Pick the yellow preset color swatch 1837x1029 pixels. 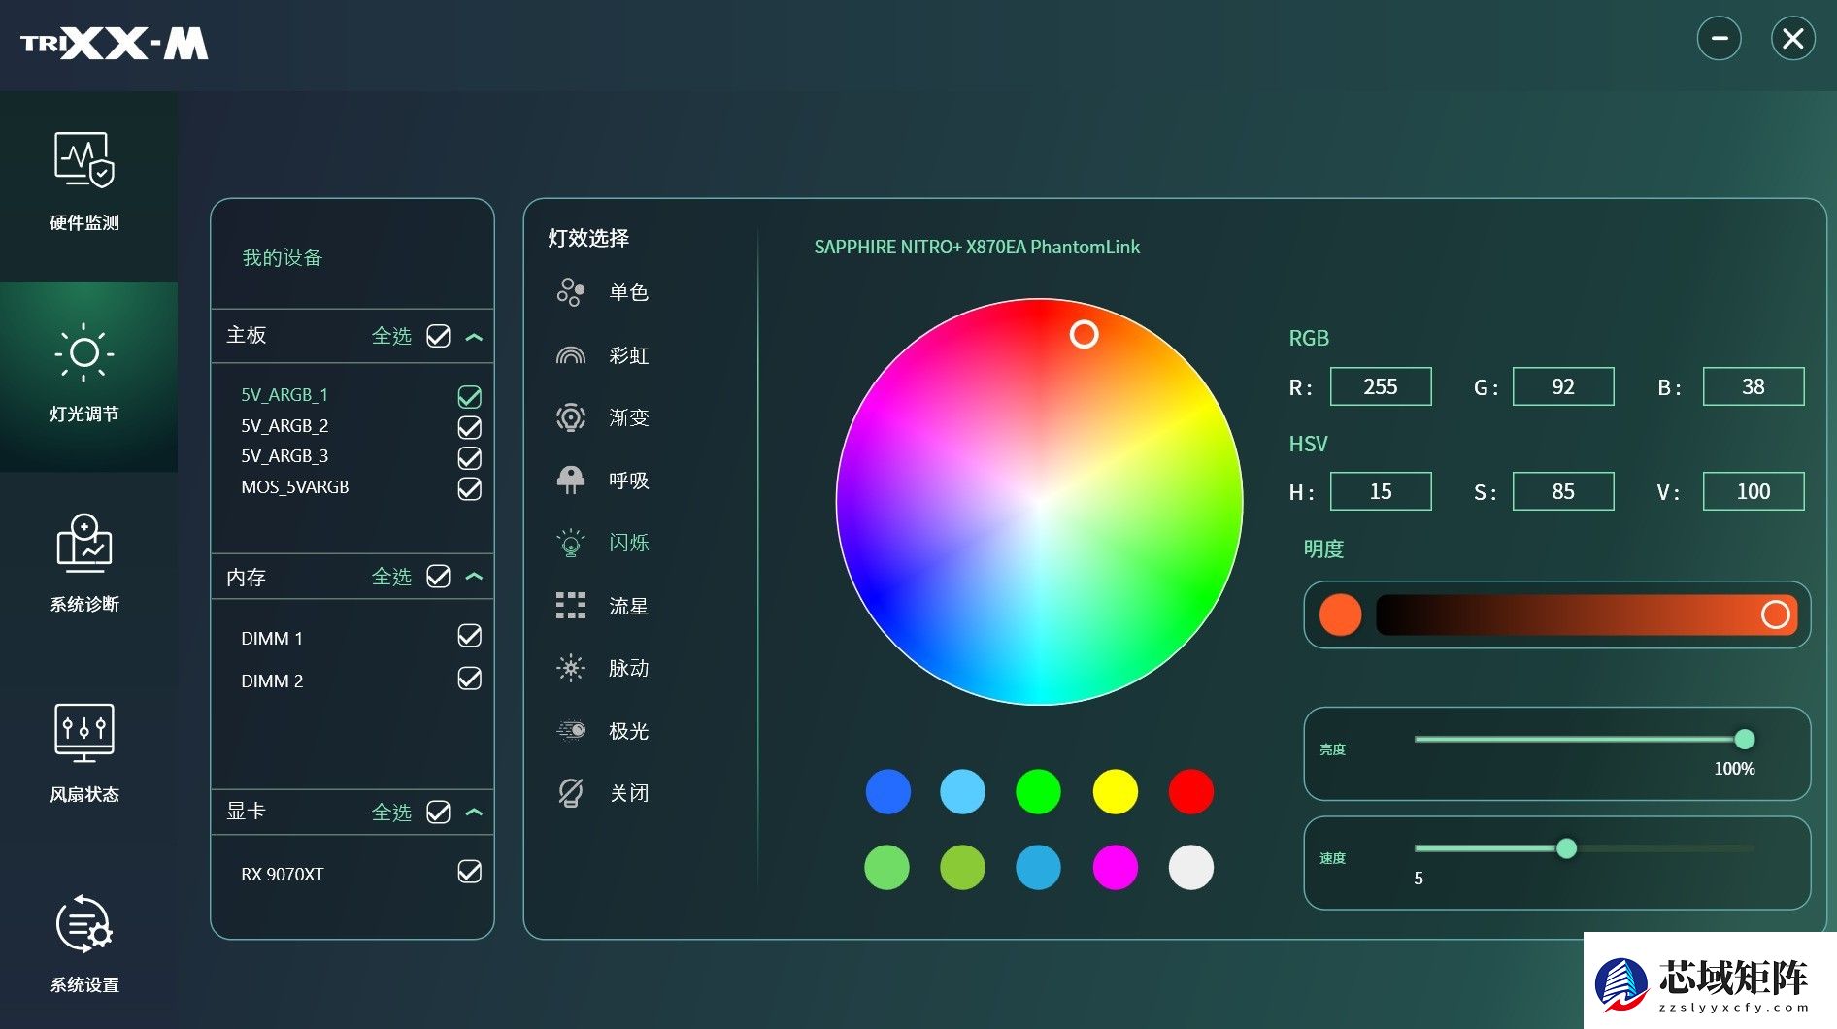1115,791
